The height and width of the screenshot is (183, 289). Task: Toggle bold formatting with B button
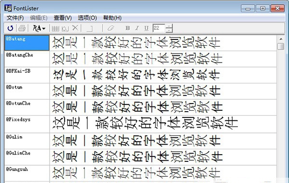tap(128, 28)
